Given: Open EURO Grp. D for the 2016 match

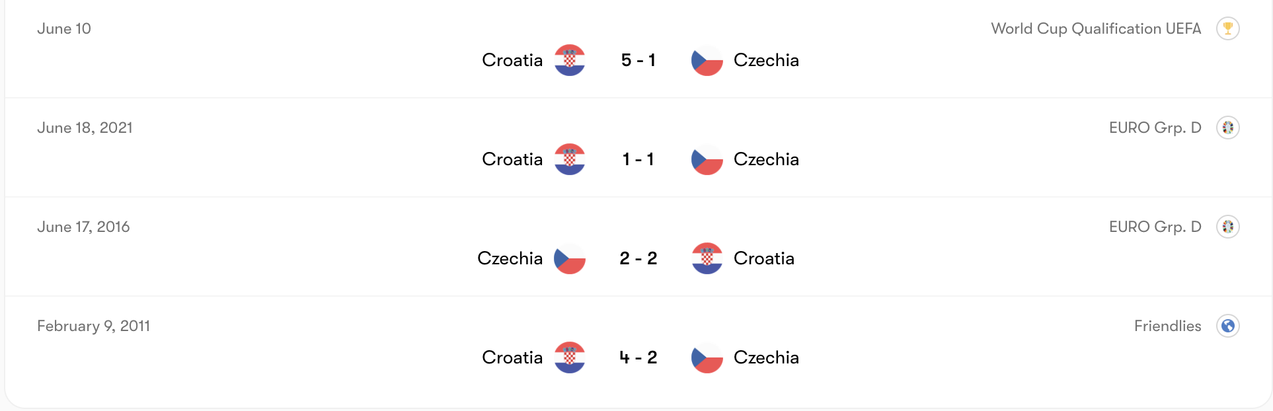Looking at the screenshot, I should point(1155,227).
